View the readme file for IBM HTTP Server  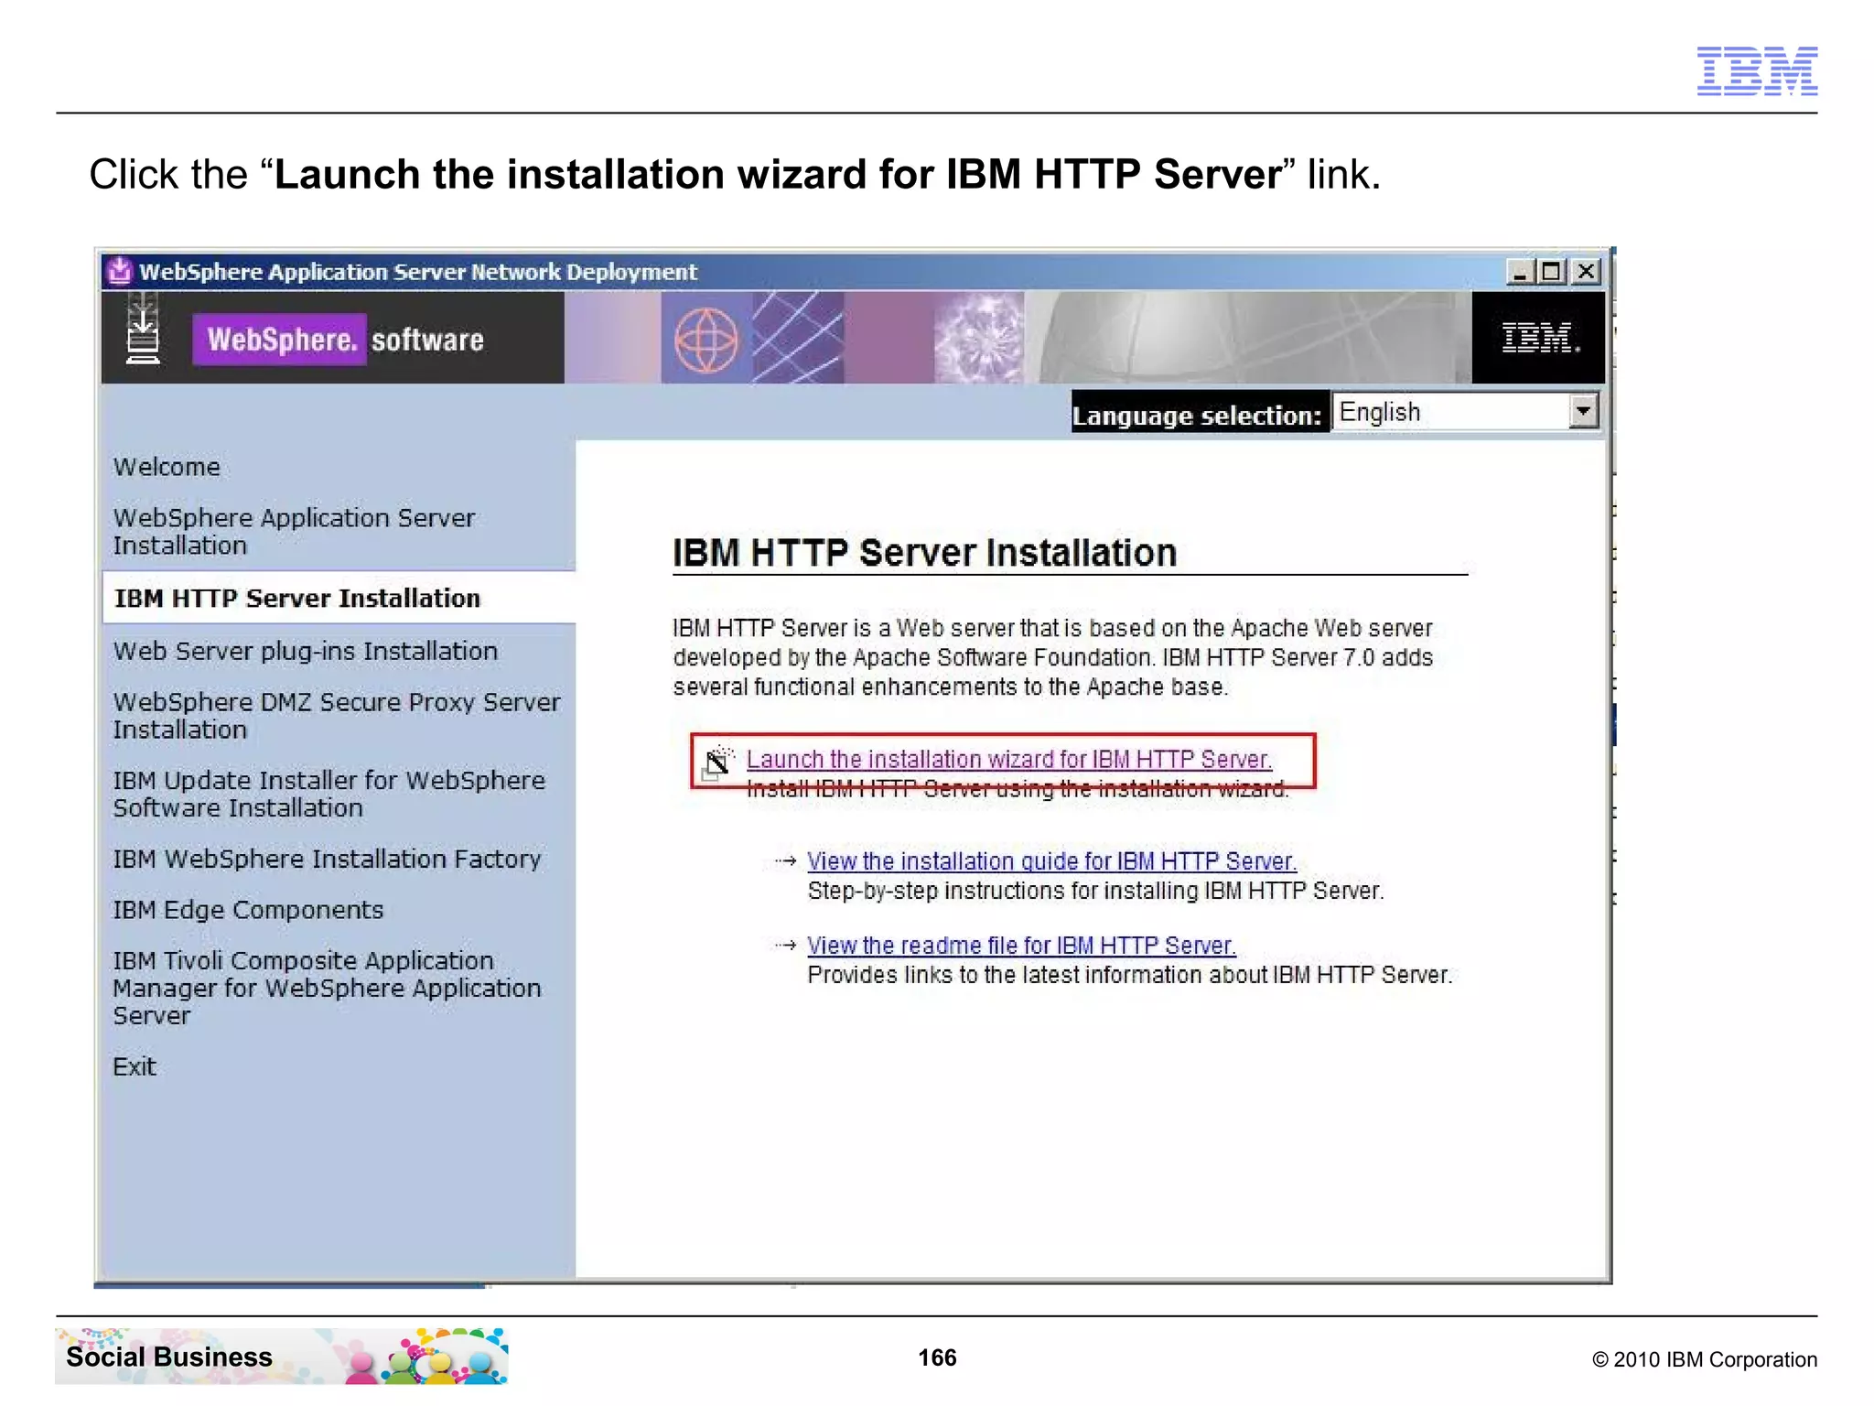1021,946
